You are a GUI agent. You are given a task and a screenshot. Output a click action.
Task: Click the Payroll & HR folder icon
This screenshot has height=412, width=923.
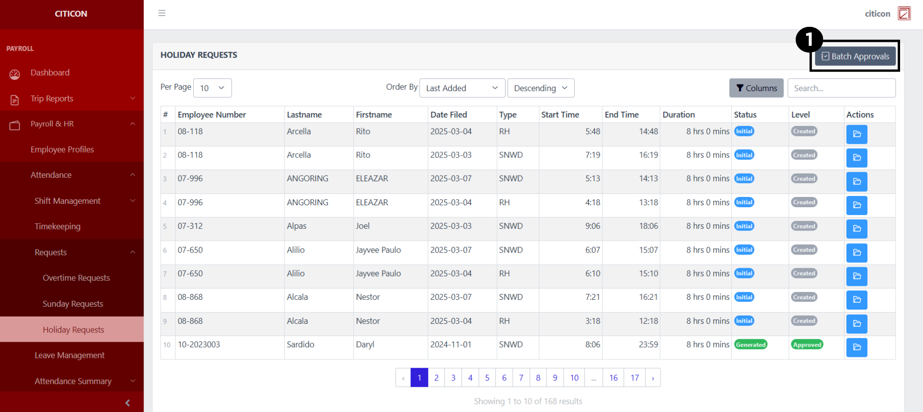pyautogui.click(x=15, y=125)
